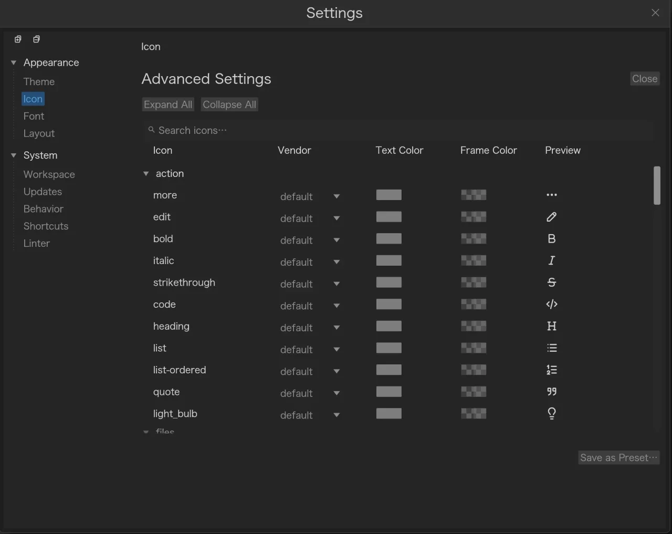Screen dimensions: 672x534
Task: Click the strikethrough row label
Action: tap(184, 282)
